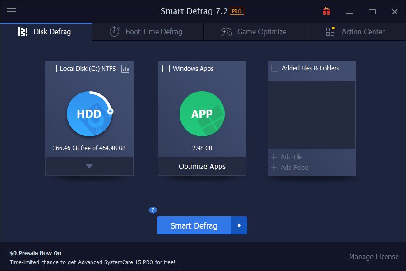The height and width of the screenshot is (271, 406).
Task: Open disk analysis chart icon for C:
Action: (125, 69)
